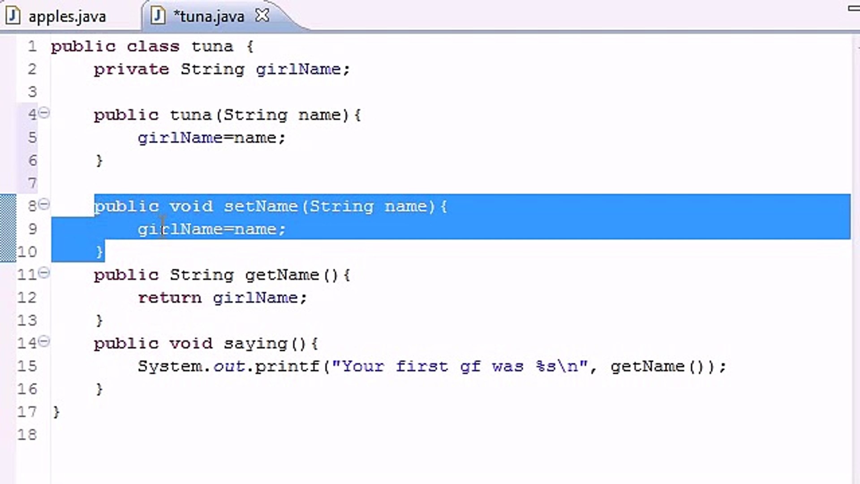The image size is (860, 484).
Task: Close the tuna.java editor tab
Action: (x=262, y=15)
